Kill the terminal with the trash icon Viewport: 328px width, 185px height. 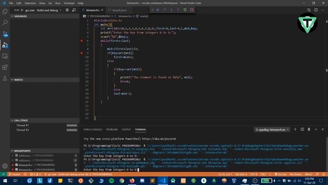coord(309,129)
